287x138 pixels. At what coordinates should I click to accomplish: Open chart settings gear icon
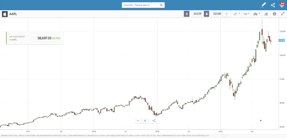tap(274, 14)
